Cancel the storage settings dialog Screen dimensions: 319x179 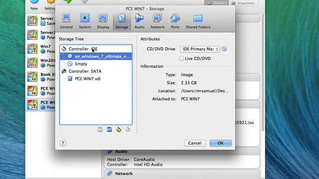[x=195, y=143]
